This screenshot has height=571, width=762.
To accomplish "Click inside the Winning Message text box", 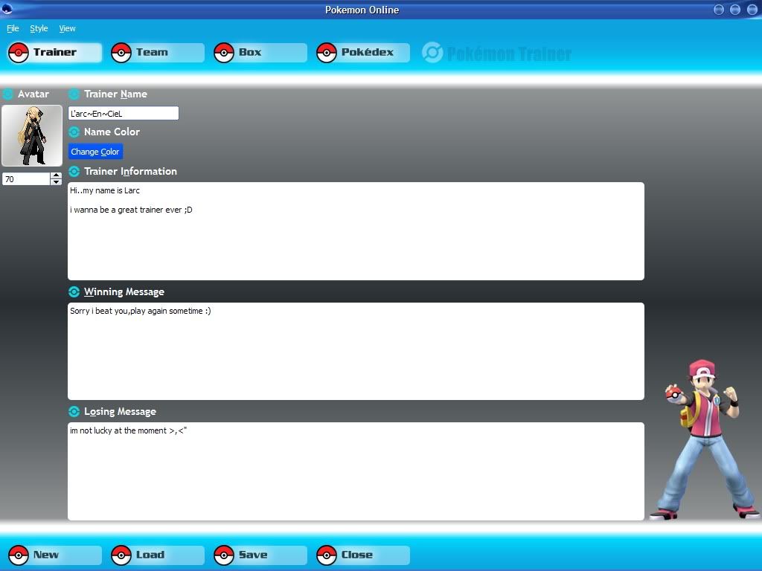I will 356,352.
